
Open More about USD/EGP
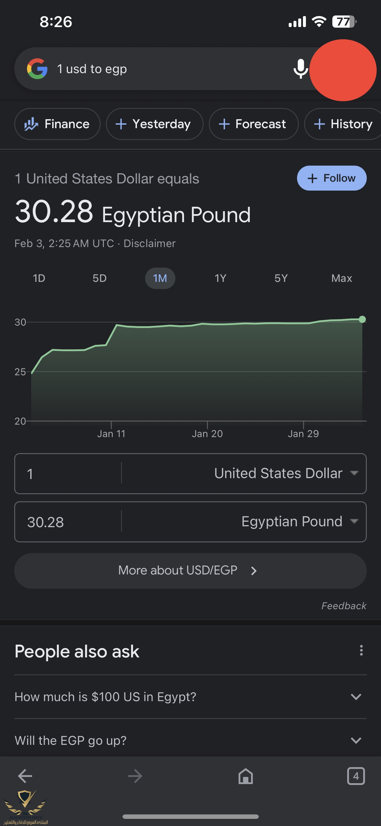(x=190, y=571)
